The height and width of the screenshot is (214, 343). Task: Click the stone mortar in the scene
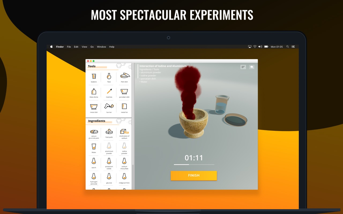[193, 123]
